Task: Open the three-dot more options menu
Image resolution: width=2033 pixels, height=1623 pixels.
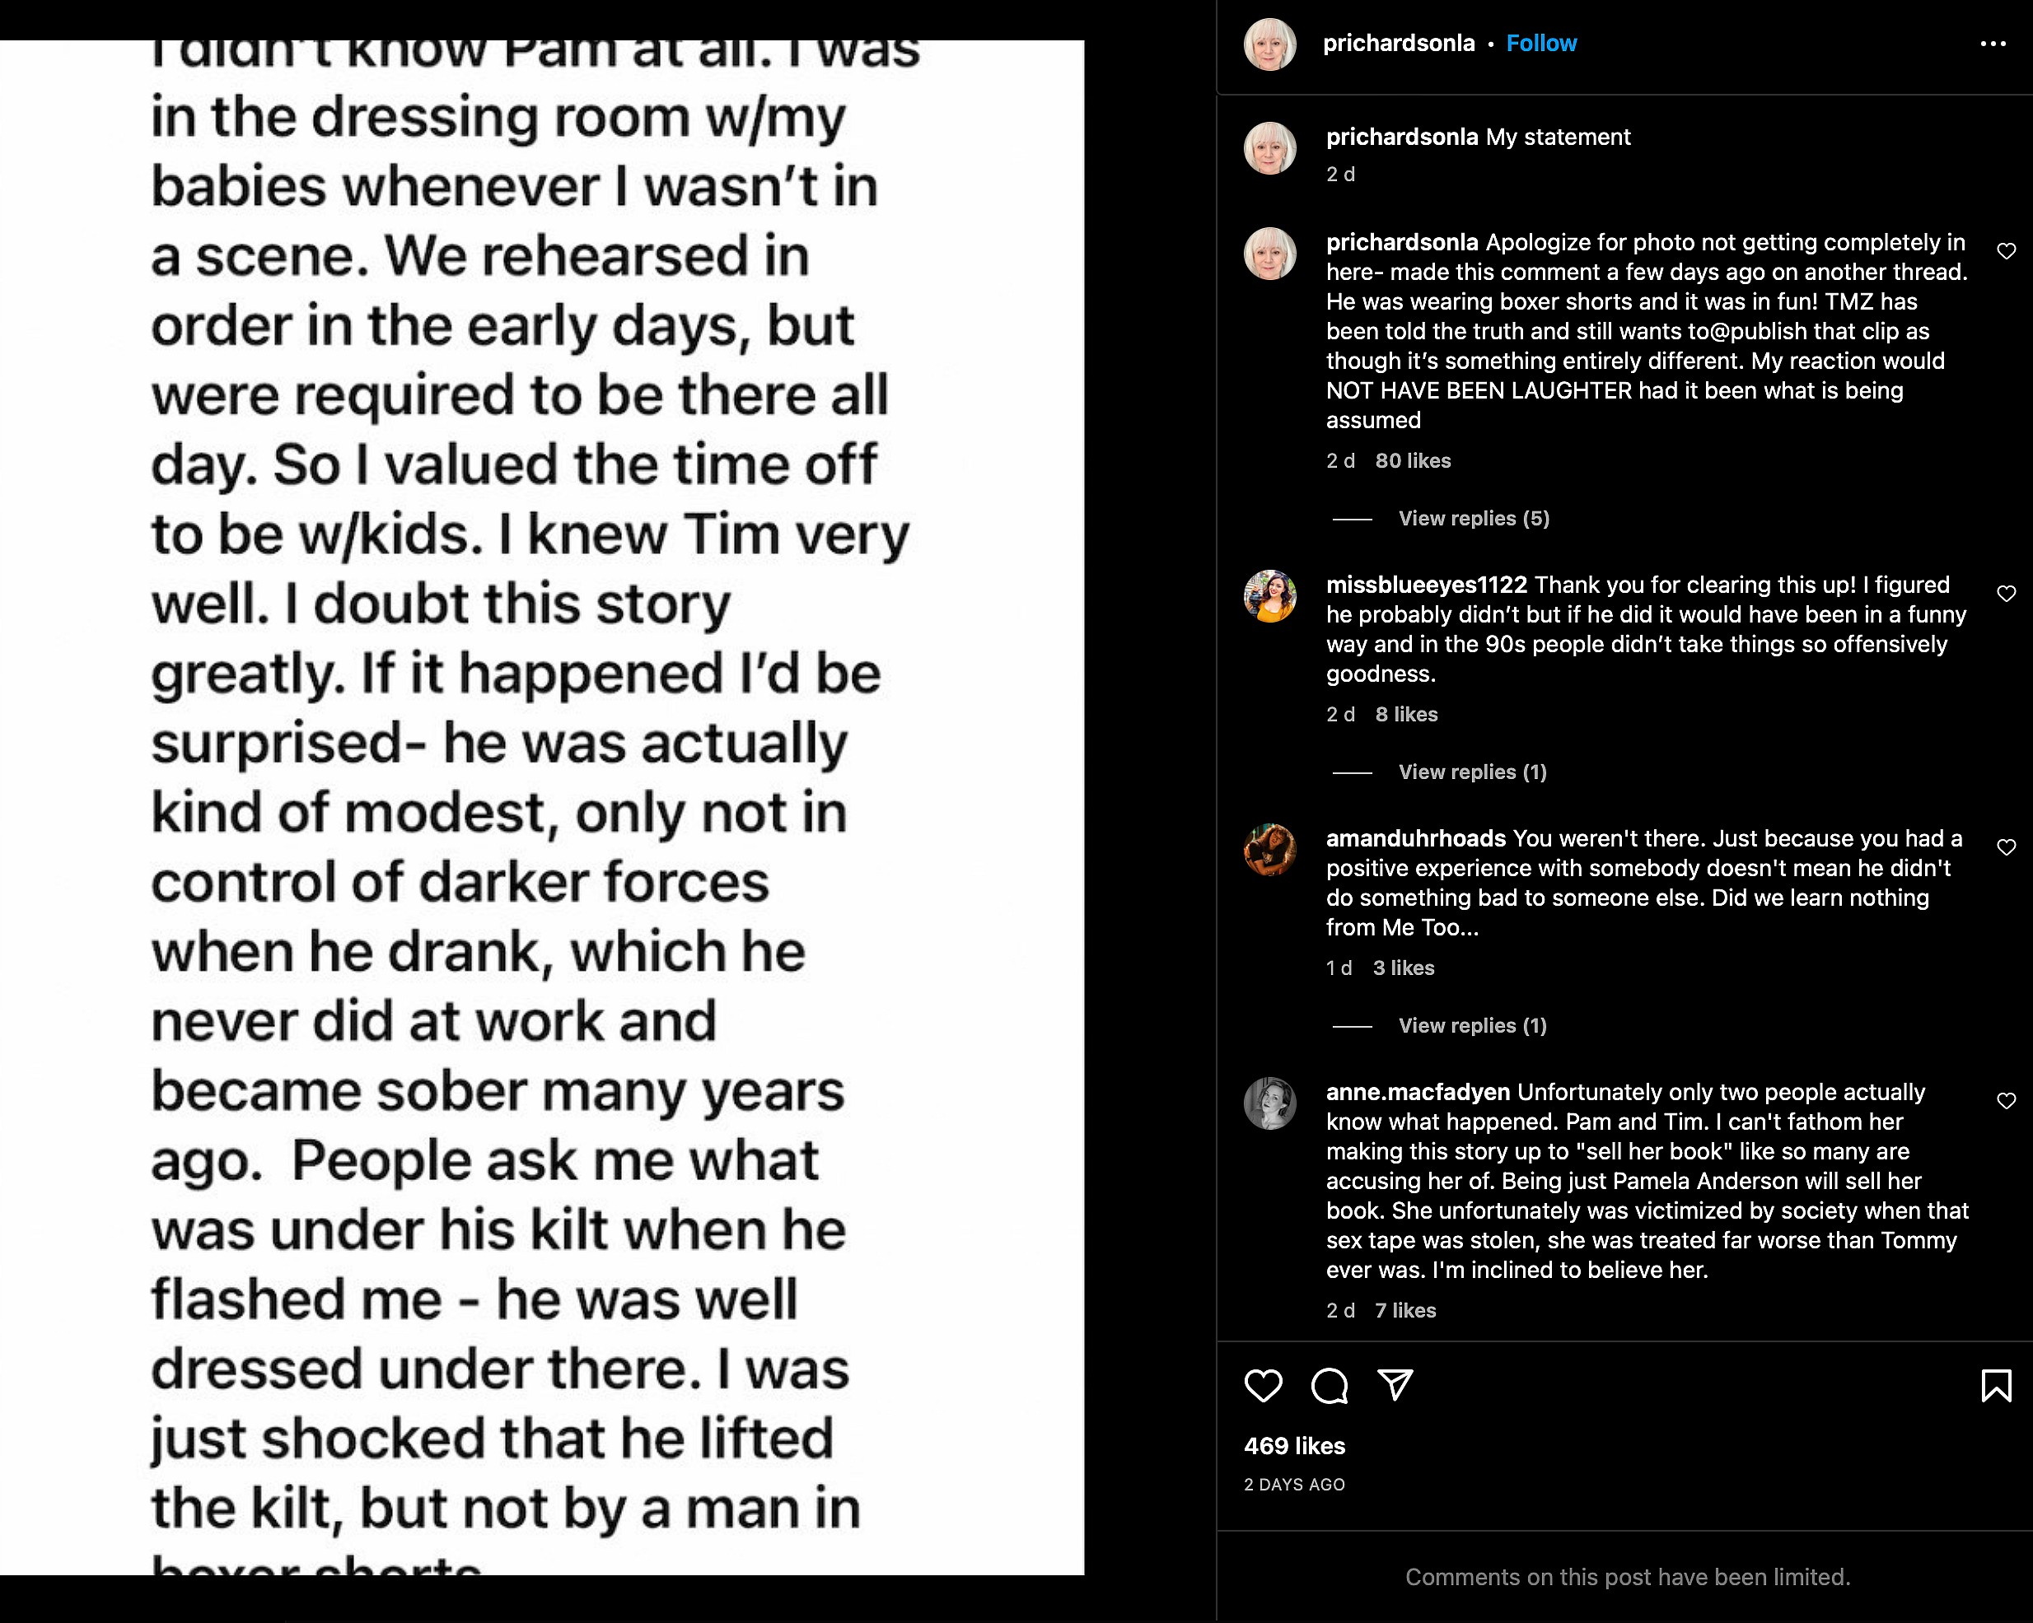Action: click(x=1993, y=44)
